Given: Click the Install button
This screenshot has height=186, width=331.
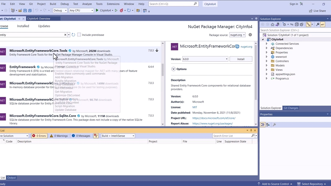Looking at the screenshot, I should pyautogui.click(x=241, y=59).
